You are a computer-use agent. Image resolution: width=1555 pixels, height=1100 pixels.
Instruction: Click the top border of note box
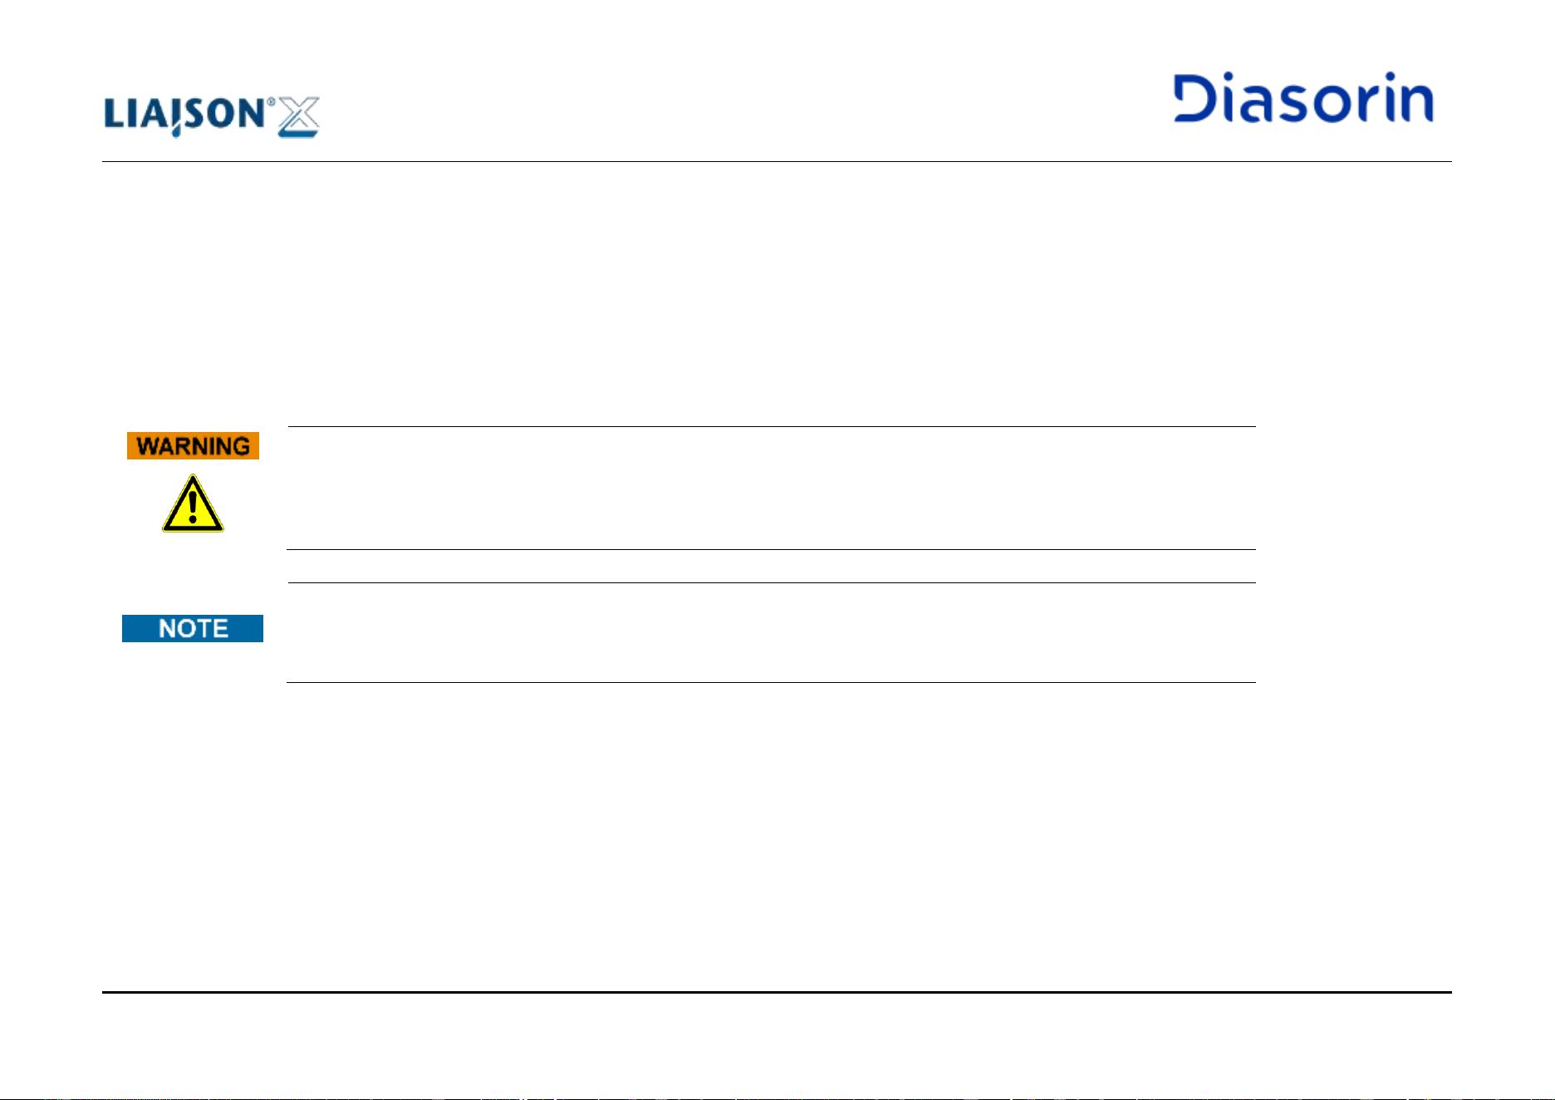pos(771,582)
